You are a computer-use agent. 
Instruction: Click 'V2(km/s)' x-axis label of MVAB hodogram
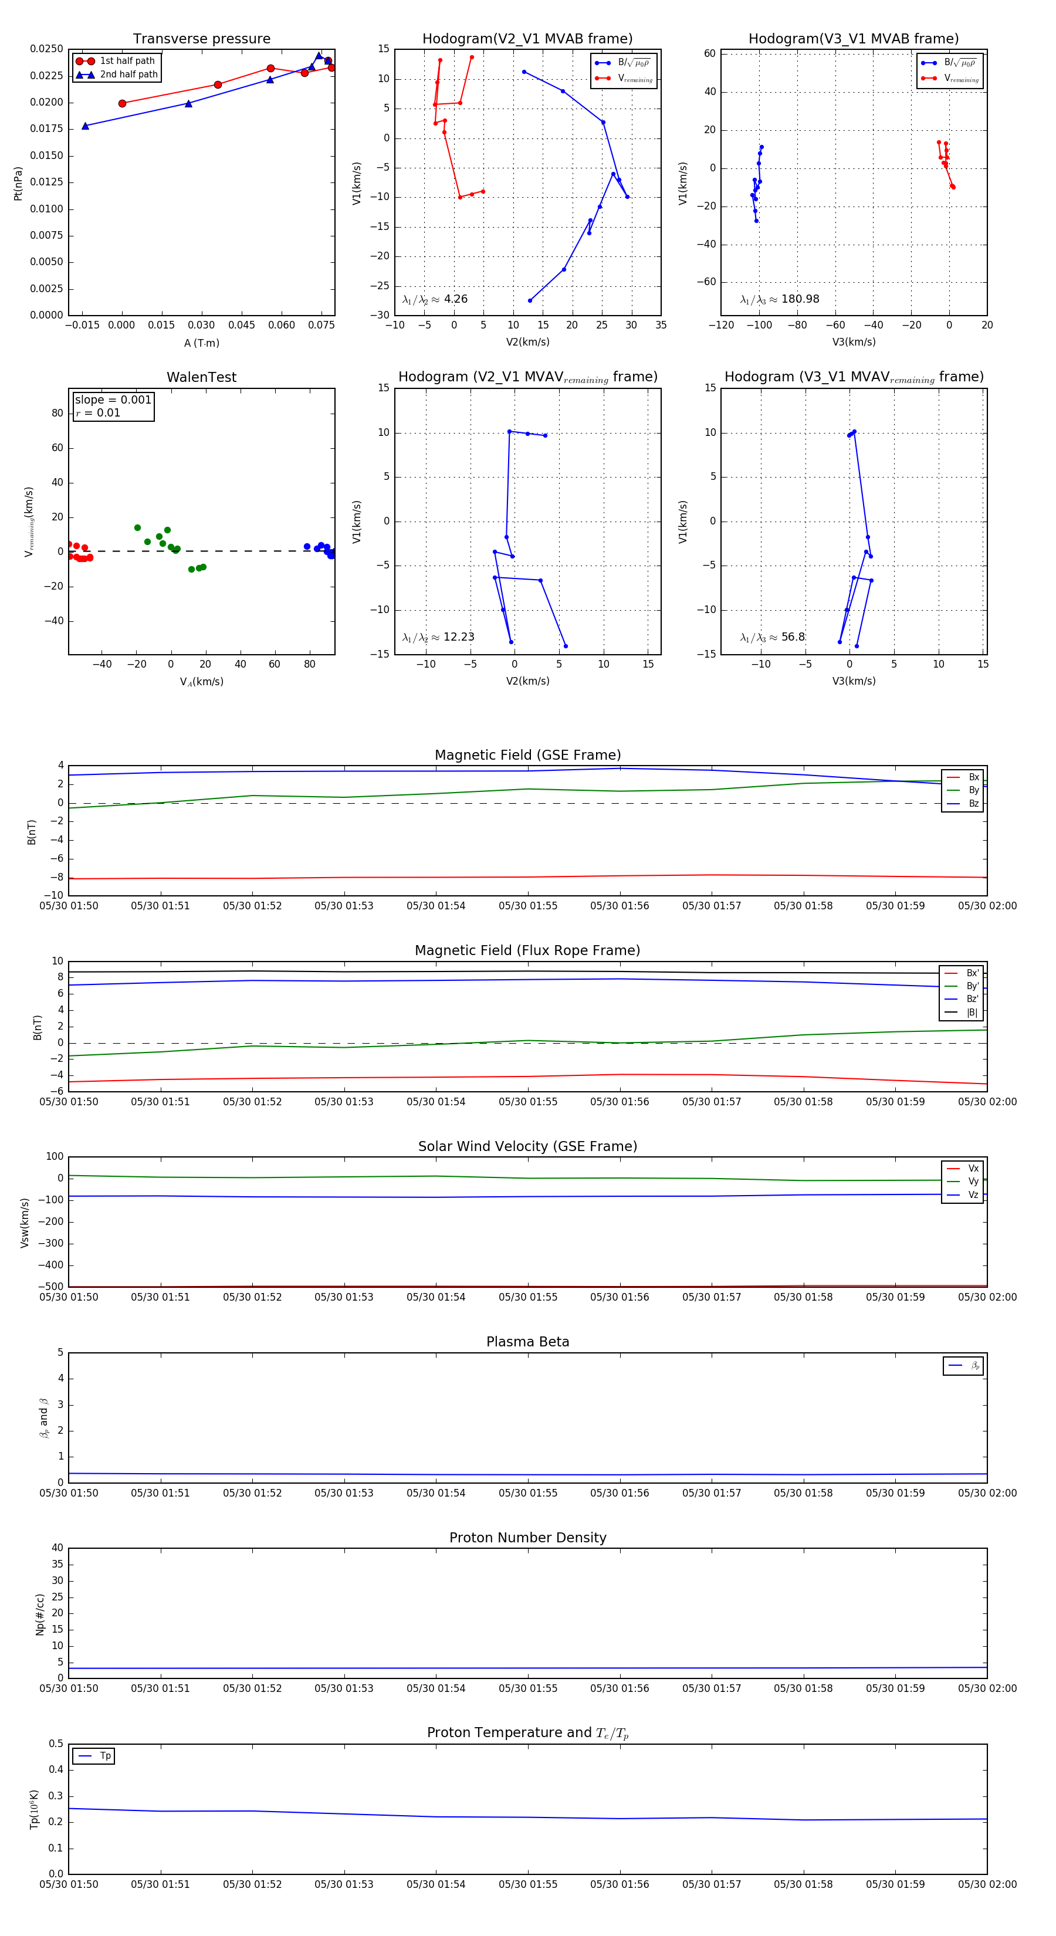pyautogui.click(x=527, y=343)
